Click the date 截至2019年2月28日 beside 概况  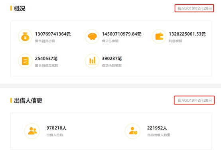195,8
